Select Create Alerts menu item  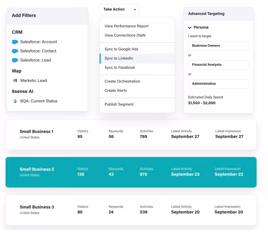click(x=116, y=90)
